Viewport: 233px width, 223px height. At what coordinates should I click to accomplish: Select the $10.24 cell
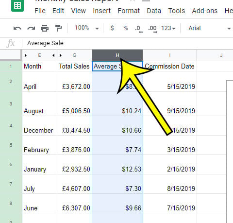tap(117, 104)
